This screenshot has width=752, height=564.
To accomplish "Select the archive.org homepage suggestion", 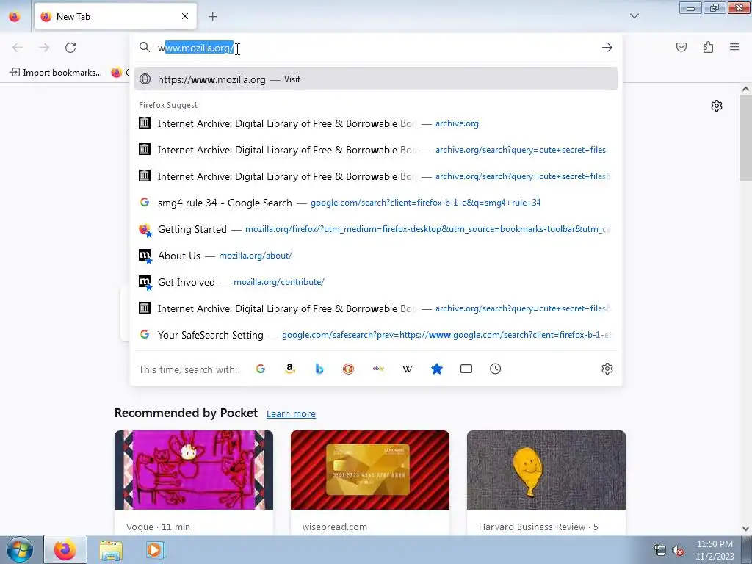I will [x=376, y=123].
